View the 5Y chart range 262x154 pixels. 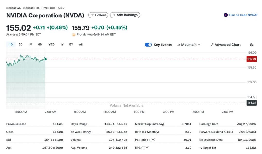[x=71, y=45]
